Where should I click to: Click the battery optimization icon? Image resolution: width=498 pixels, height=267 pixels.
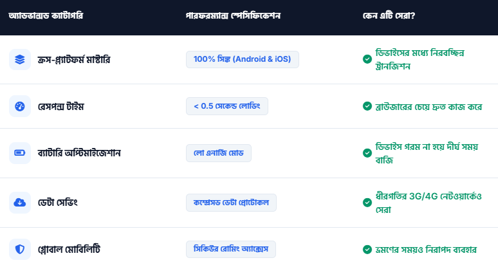[20, 153]
